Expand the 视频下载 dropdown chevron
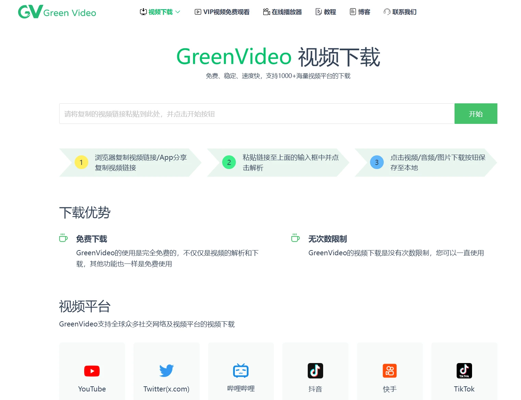The width and height of the screenshot is (521, 400). pos(178,12)
